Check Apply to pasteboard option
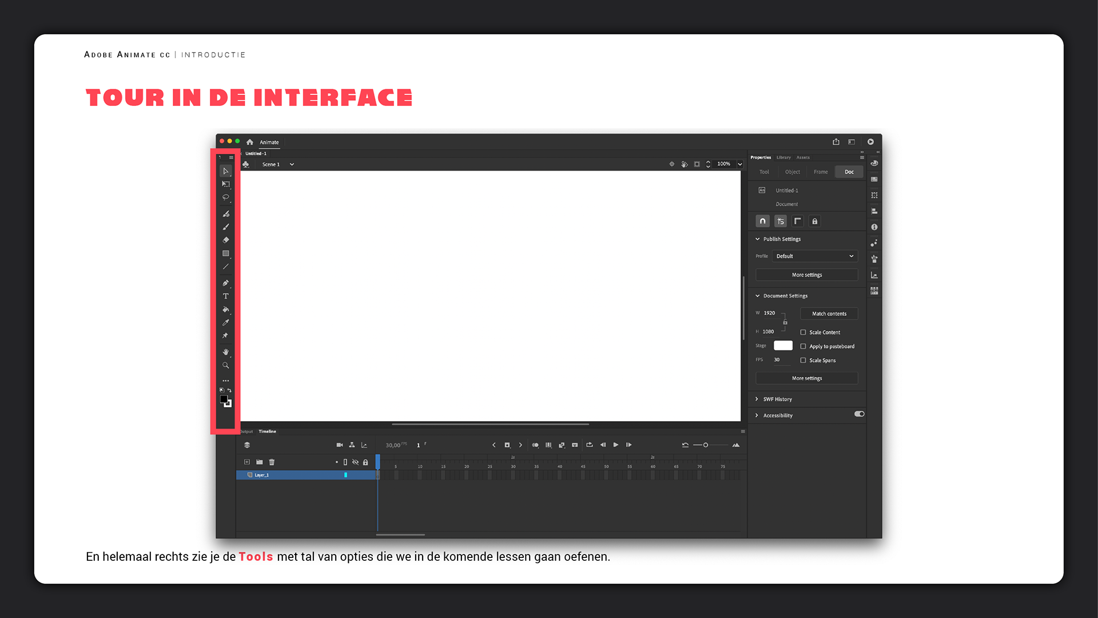This screenshot has height=618, width=1098. [x=803, y=346]
